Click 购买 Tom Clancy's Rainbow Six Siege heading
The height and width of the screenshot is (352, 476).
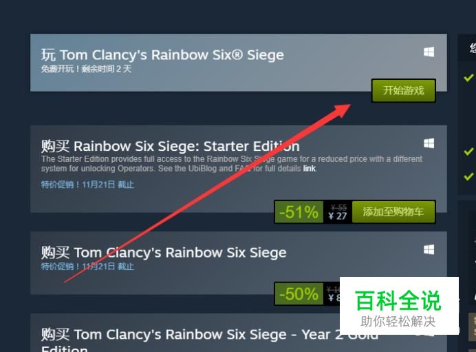pyautogui.click(x=164, y=253)
